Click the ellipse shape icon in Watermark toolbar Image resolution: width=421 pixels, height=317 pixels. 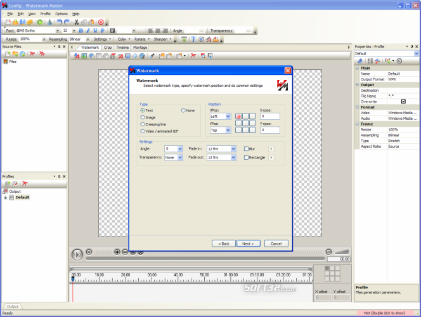click(x=106, y=56)
